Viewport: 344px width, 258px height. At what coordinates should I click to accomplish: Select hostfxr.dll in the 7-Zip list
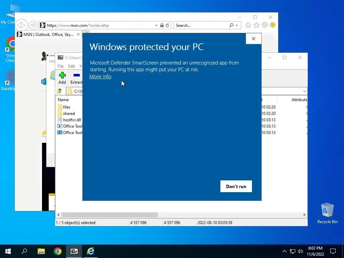(72, 120)
